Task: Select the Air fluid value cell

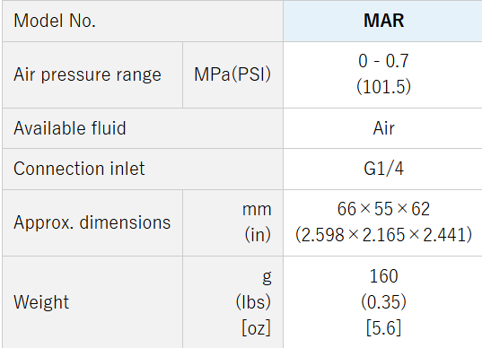Action: tap(383, 128)
